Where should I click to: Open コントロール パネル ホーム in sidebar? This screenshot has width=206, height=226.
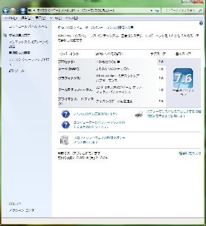click(x=28, y=27)
